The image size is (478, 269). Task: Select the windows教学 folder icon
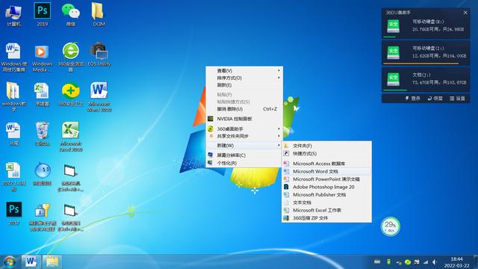(13, 96)
